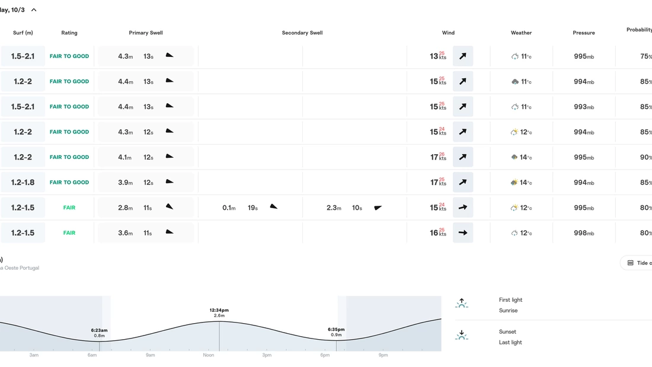Image resolution: width=652 pixels, height=367 pixels.
Task: Click the First light sunrise icon
Action: coord(462,302)
